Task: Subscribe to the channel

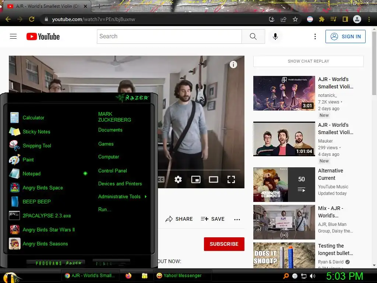Action: click(224, 244)
